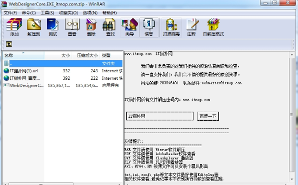Screen dimensions: 298x185
Task: Open the 命令(C) menu
Action: click(x=29, y=12)
